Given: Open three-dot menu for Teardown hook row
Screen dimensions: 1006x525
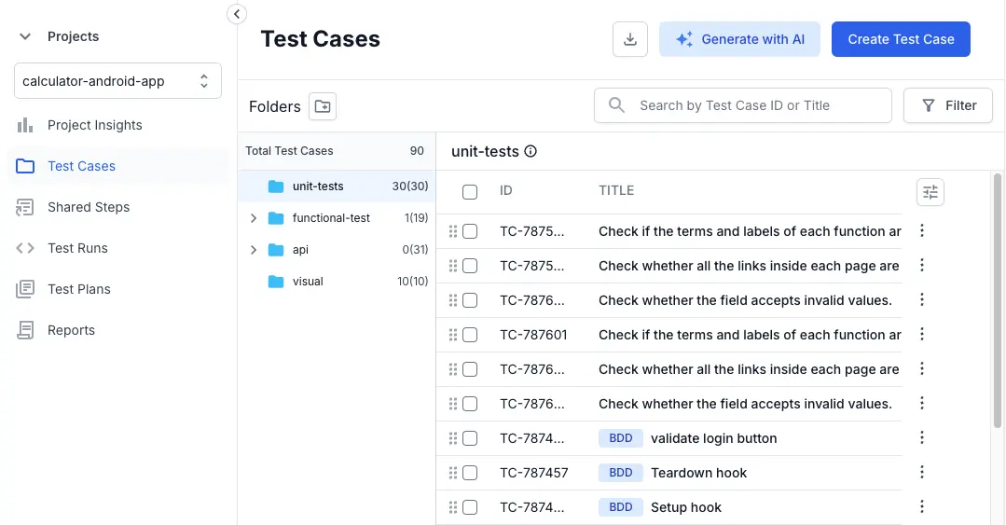Looking at the screenshot, I should point(922,473).
